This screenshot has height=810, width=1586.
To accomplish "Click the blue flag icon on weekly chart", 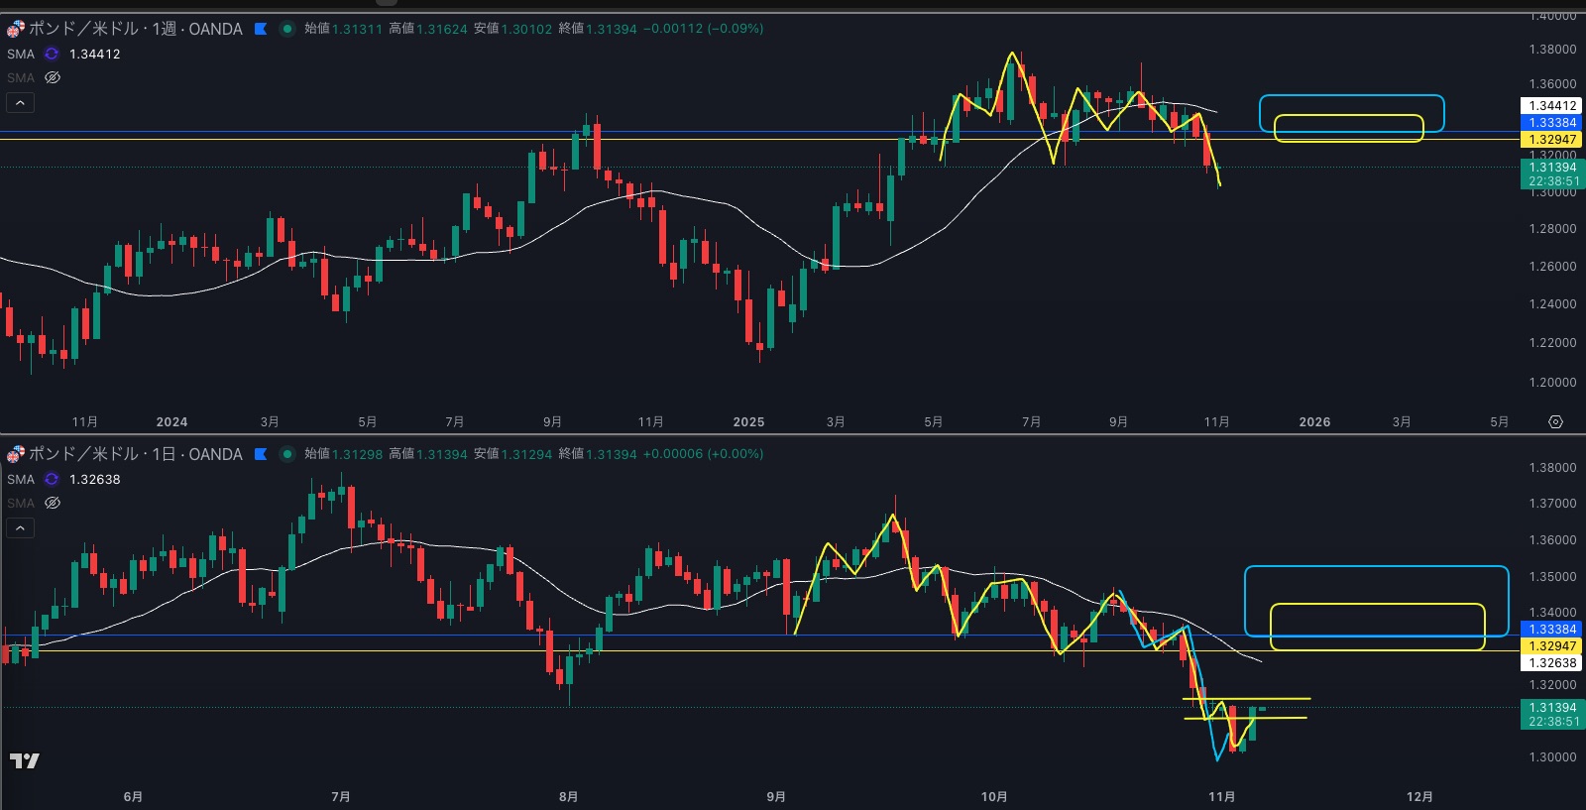I will tap(261, 29).
